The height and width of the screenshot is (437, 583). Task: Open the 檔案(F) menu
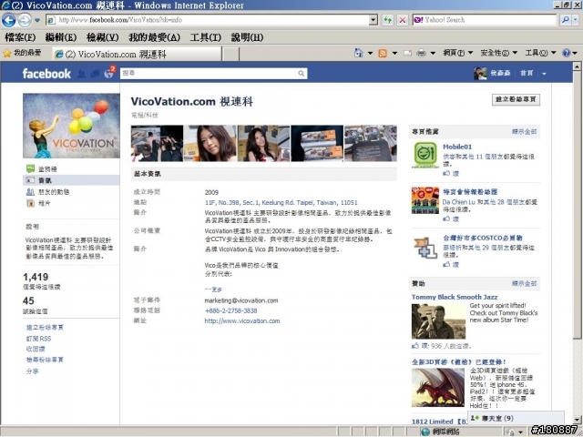[x=20, y=37]
